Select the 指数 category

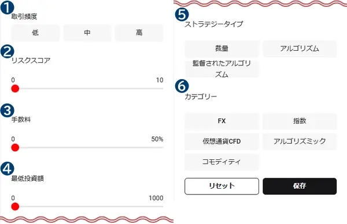pos(300,121)
